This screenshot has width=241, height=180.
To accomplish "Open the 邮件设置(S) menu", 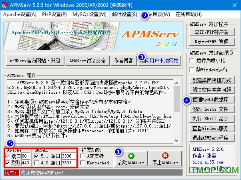I will coord(125,14).
